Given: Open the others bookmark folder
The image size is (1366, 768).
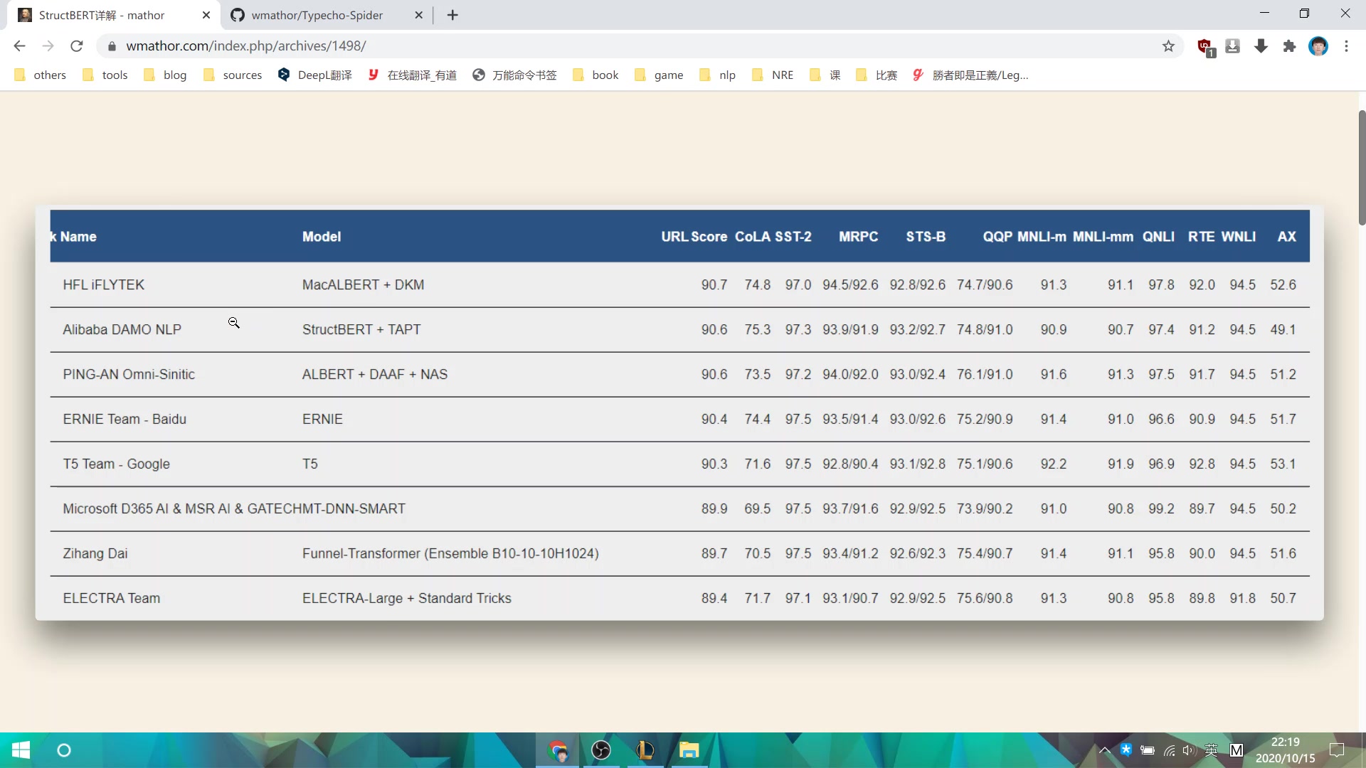Looking at the screenshot, I should click(x=41, y=75).
